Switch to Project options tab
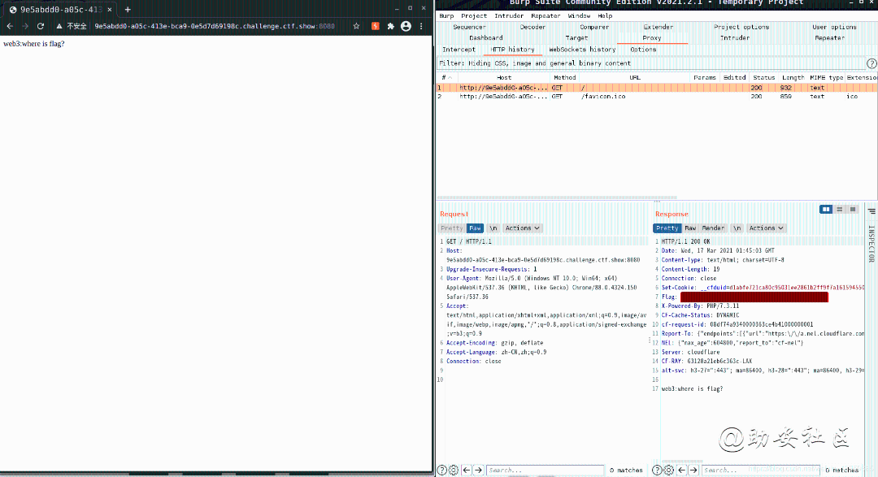This screenshot has width=878, height=477. click(x=741, y=27)
